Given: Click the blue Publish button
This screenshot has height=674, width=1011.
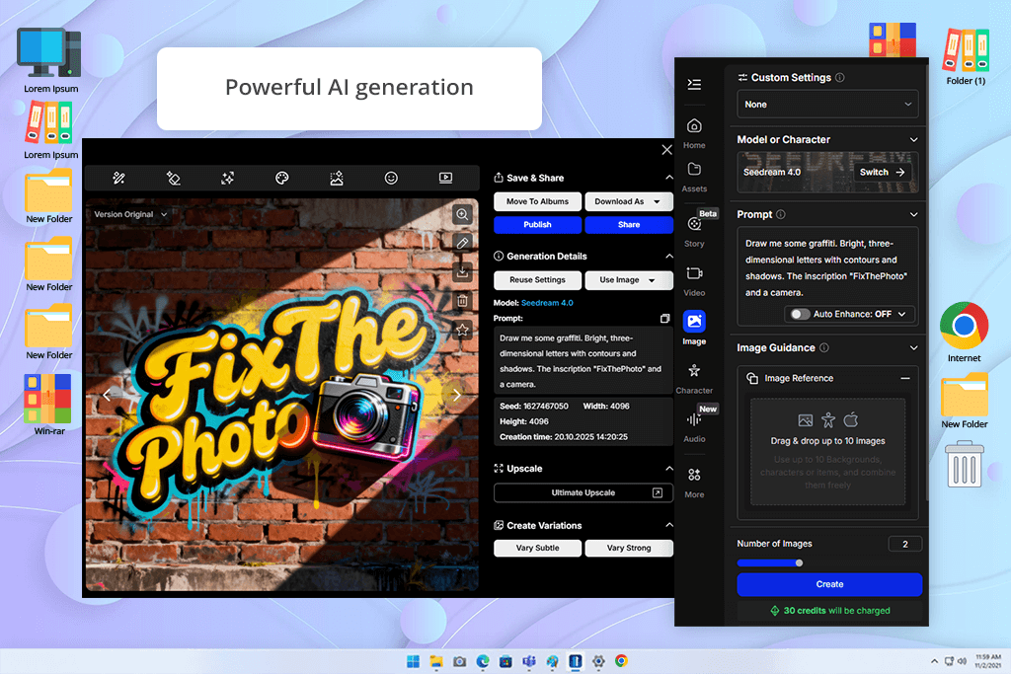Looking at the screenshot, I should coord(538,225).
